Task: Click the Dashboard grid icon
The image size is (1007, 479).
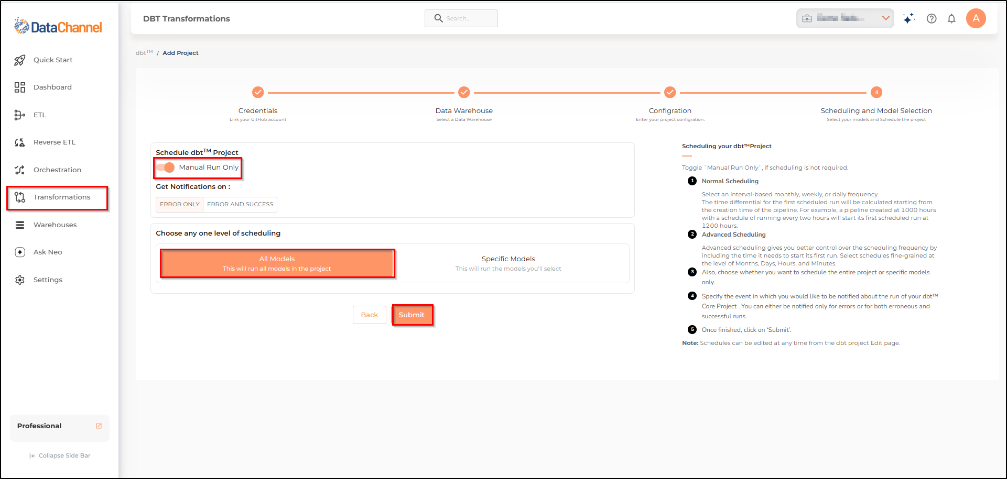Action: pos(20,87)
